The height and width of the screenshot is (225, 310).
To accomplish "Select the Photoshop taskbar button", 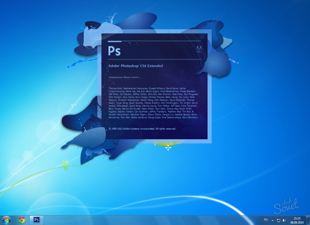I will pos(37,220).
